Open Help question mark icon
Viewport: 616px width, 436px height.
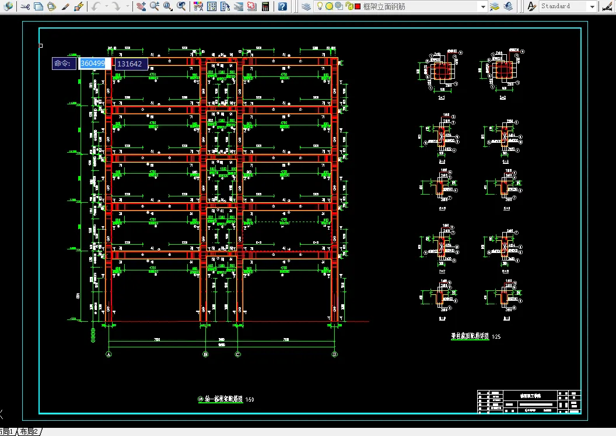pos(282,6)
